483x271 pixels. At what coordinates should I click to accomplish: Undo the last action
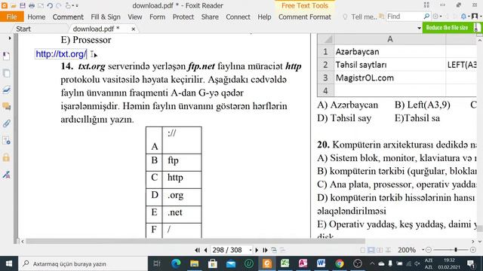(x=50, y=5)
